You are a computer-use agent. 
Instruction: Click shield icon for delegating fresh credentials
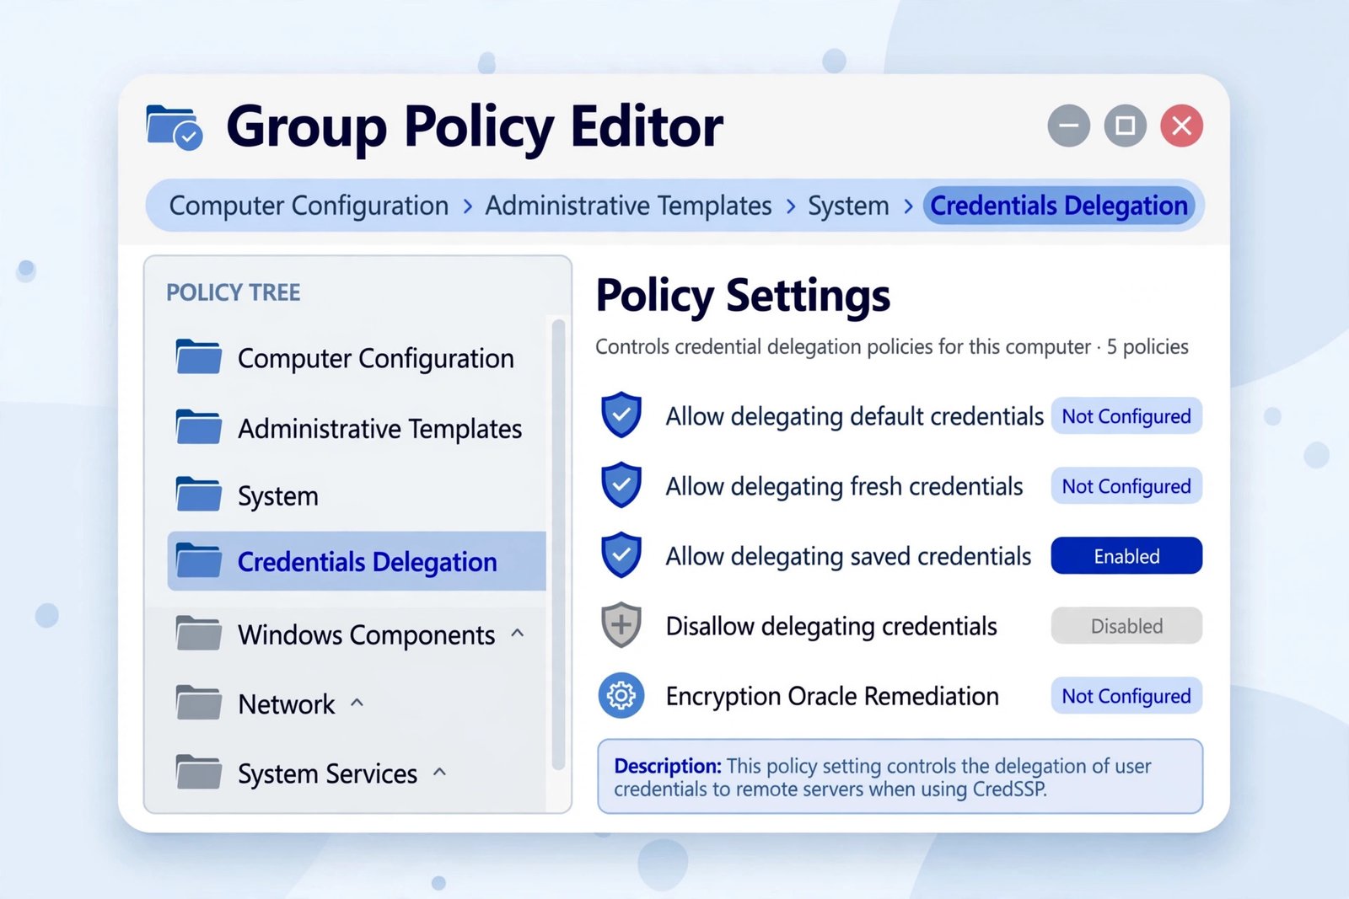click(621, 485)
